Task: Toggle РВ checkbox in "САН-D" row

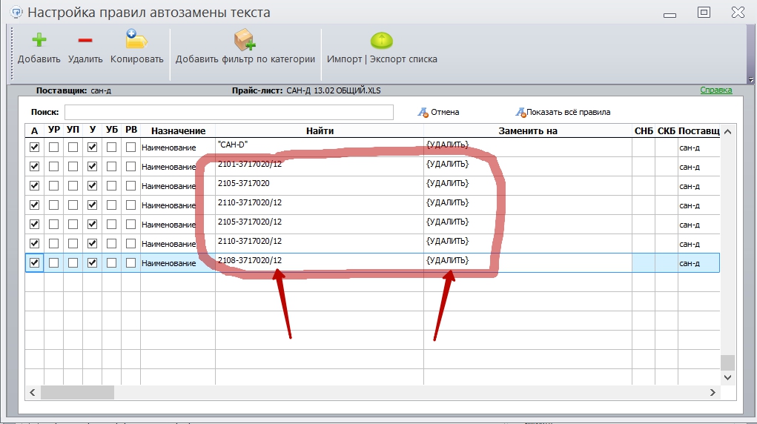Action: coord(130,148)
